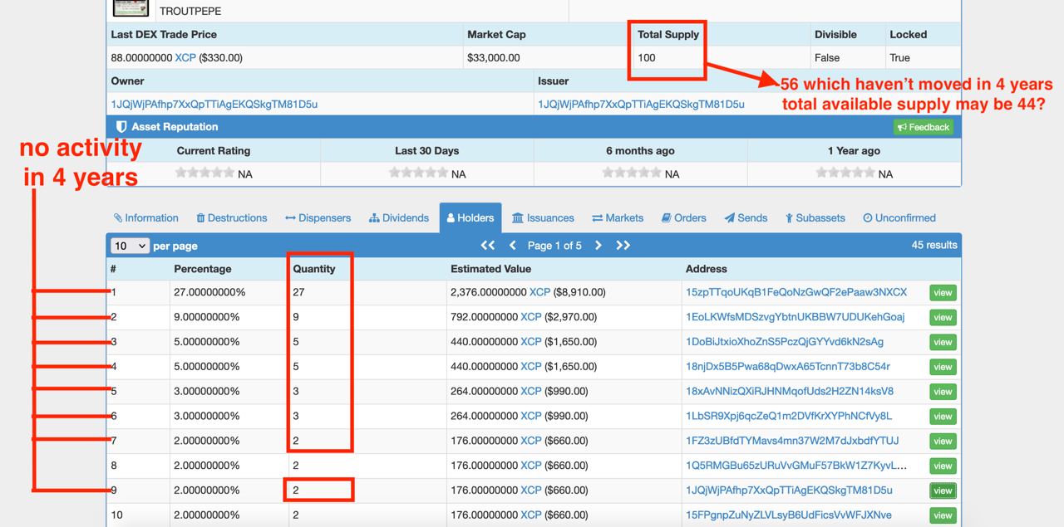Viewport: 1064px width, 527px height.
Task: Click XCP link in Last DEX Trade Price
Action: (185, 58)
